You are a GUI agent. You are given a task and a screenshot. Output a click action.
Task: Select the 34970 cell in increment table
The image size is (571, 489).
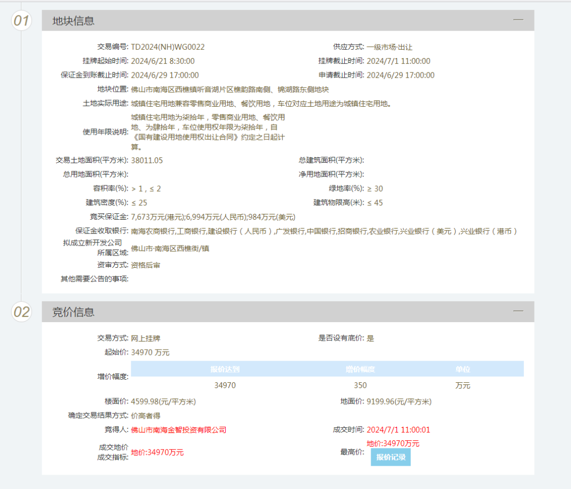tap(225, 385)
